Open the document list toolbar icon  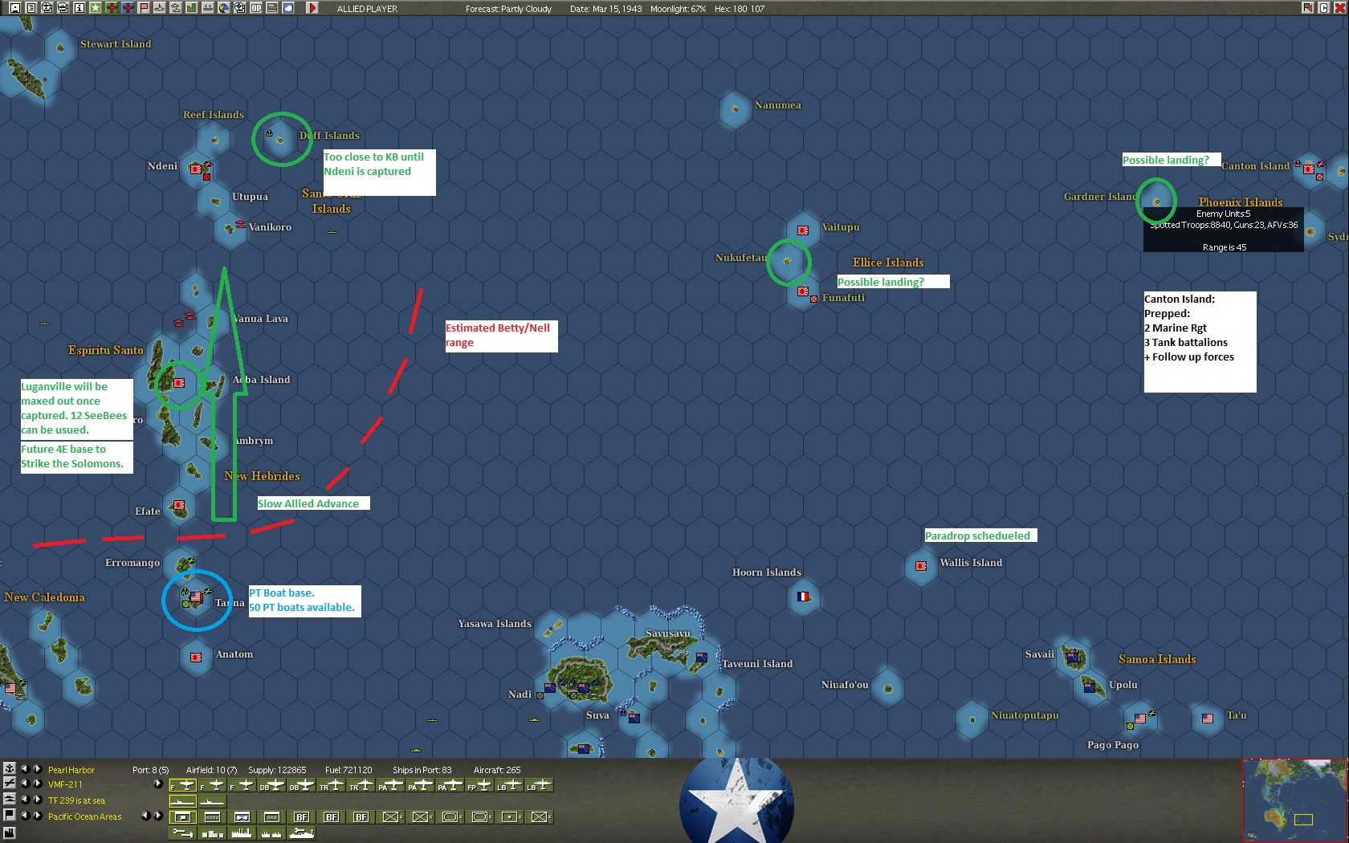tap(31, 8)
